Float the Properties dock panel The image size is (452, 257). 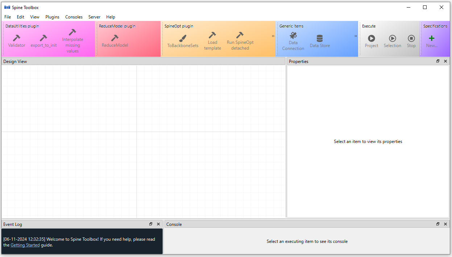tap(438, 61)
